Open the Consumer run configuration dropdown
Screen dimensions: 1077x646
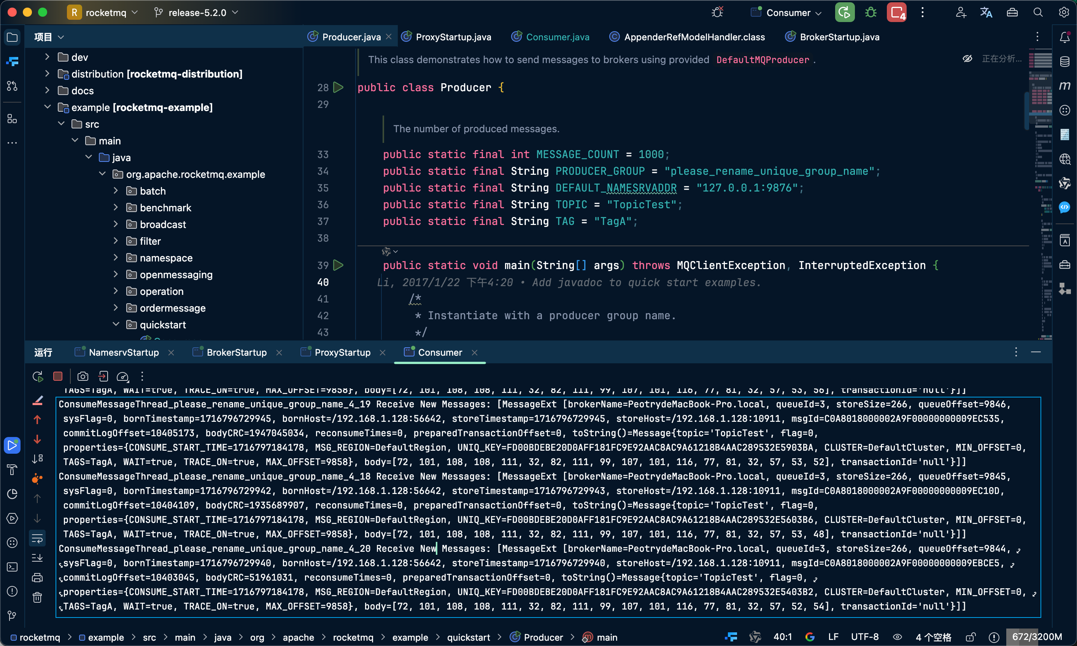coord(787,13)
